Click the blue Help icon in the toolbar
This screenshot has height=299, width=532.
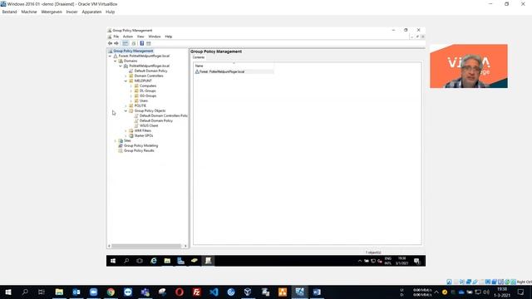click(x=142, y=43)
